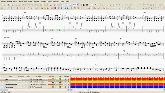165x93 pixels.
Task: Open the x 0.50 speed dropdown
Action: (x=92, y=8)
